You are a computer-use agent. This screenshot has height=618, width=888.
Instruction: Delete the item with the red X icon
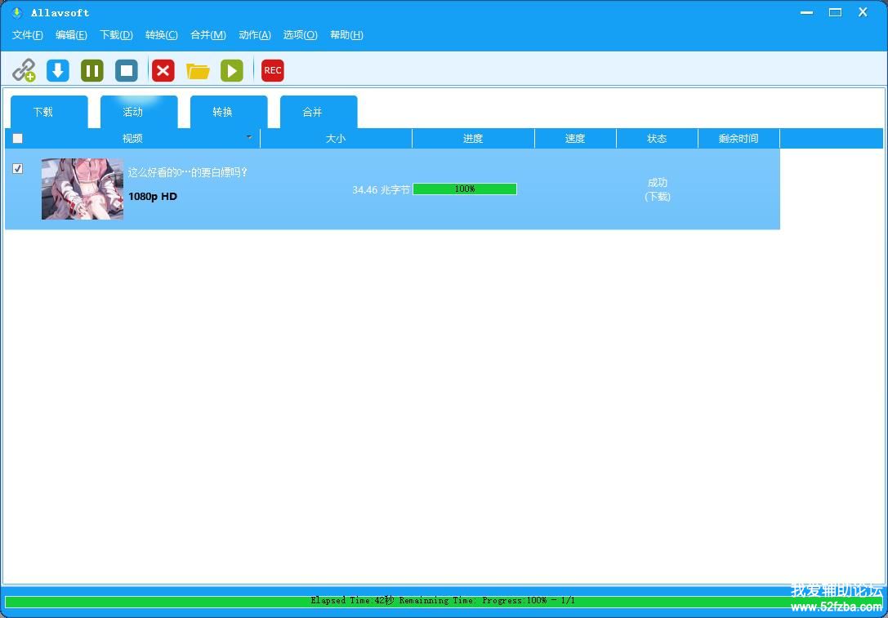tap(163, 71)
